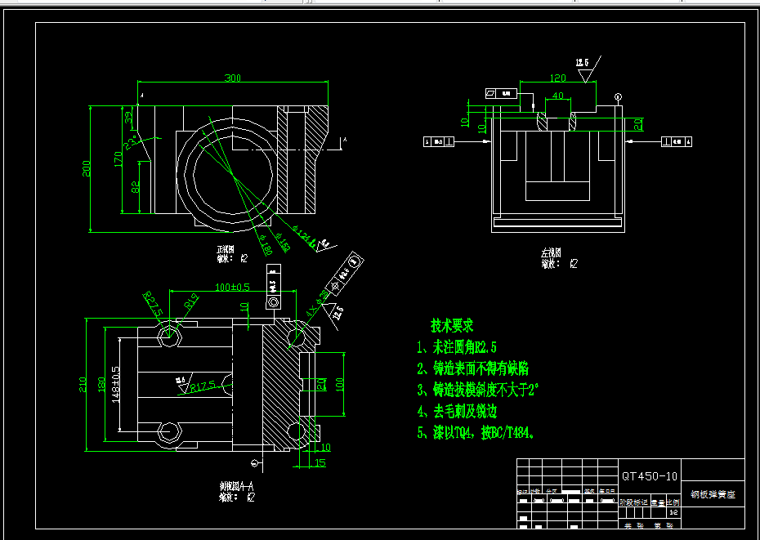The height and width of the screenshot is (540, 760).
Task: Select the 技术要求 heading
Action: [452, 326]
